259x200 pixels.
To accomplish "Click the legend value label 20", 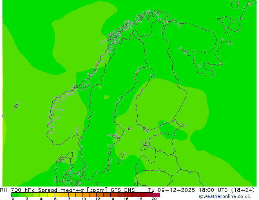I will [x=154, y=199].
